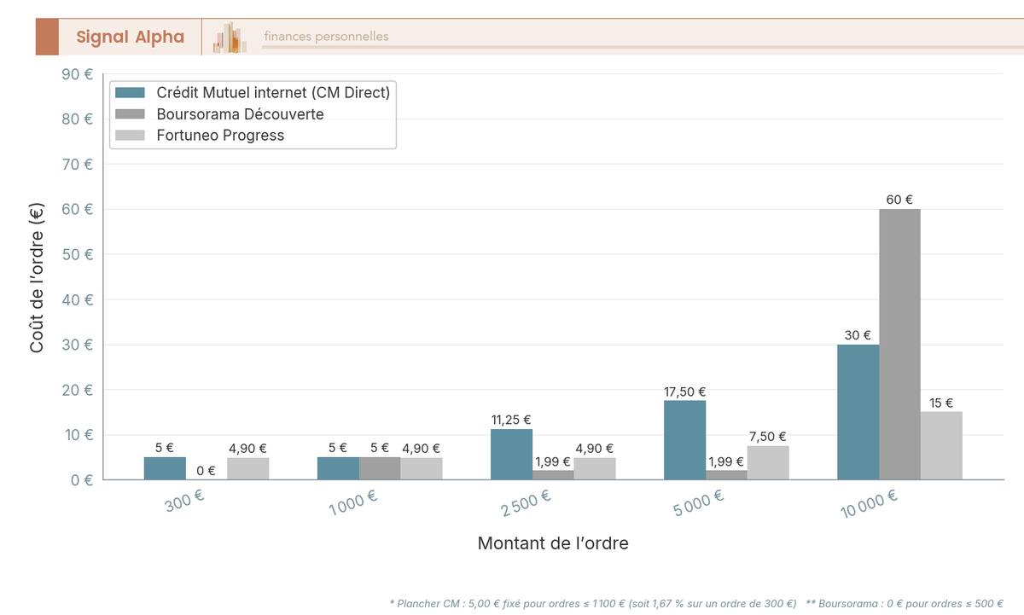
Task: Click the '4,90 €' value label at 2 500 €
Action: click(595, 449)
